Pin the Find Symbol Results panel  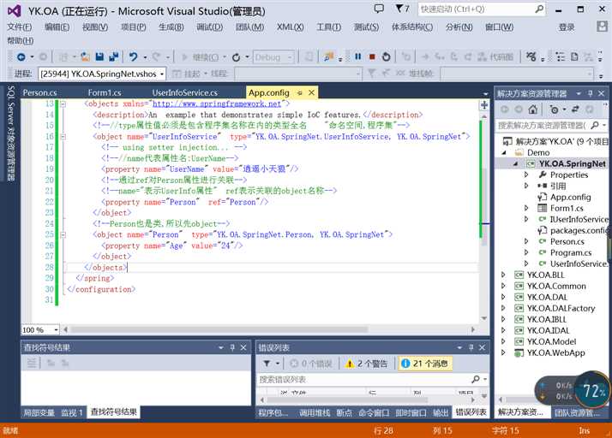click(x=232, y=347)
